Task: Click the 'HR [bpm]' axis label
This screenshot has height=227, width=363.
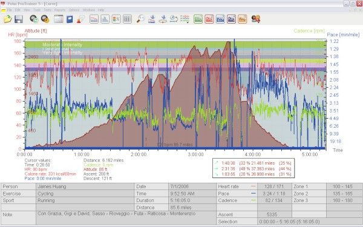Action: [x=18, y=35]
